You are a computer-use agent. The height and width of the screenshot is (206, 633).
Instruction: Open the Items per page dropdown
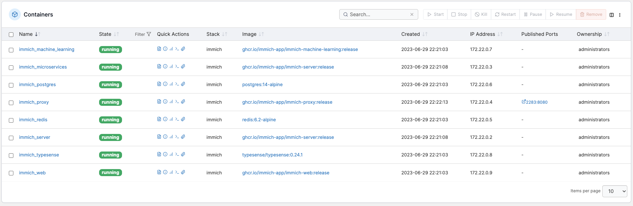pos(615,191)
